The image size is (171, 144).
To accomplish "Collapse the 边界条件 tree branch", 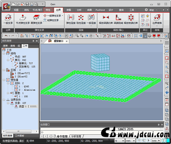I will coord(4,100).
